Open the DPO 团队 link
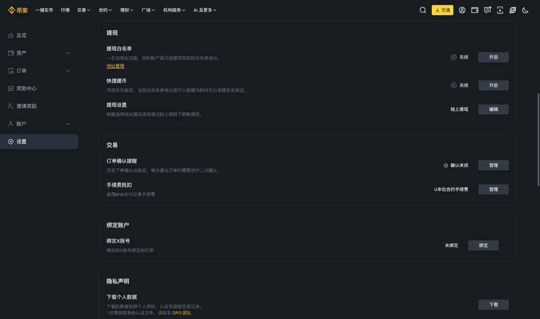Screen dimensions: 540x319 (182, 313)
